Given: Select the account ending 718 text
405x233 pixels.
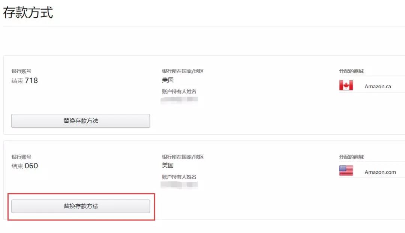Looking at the screenshot, I should tap(24, 80).
